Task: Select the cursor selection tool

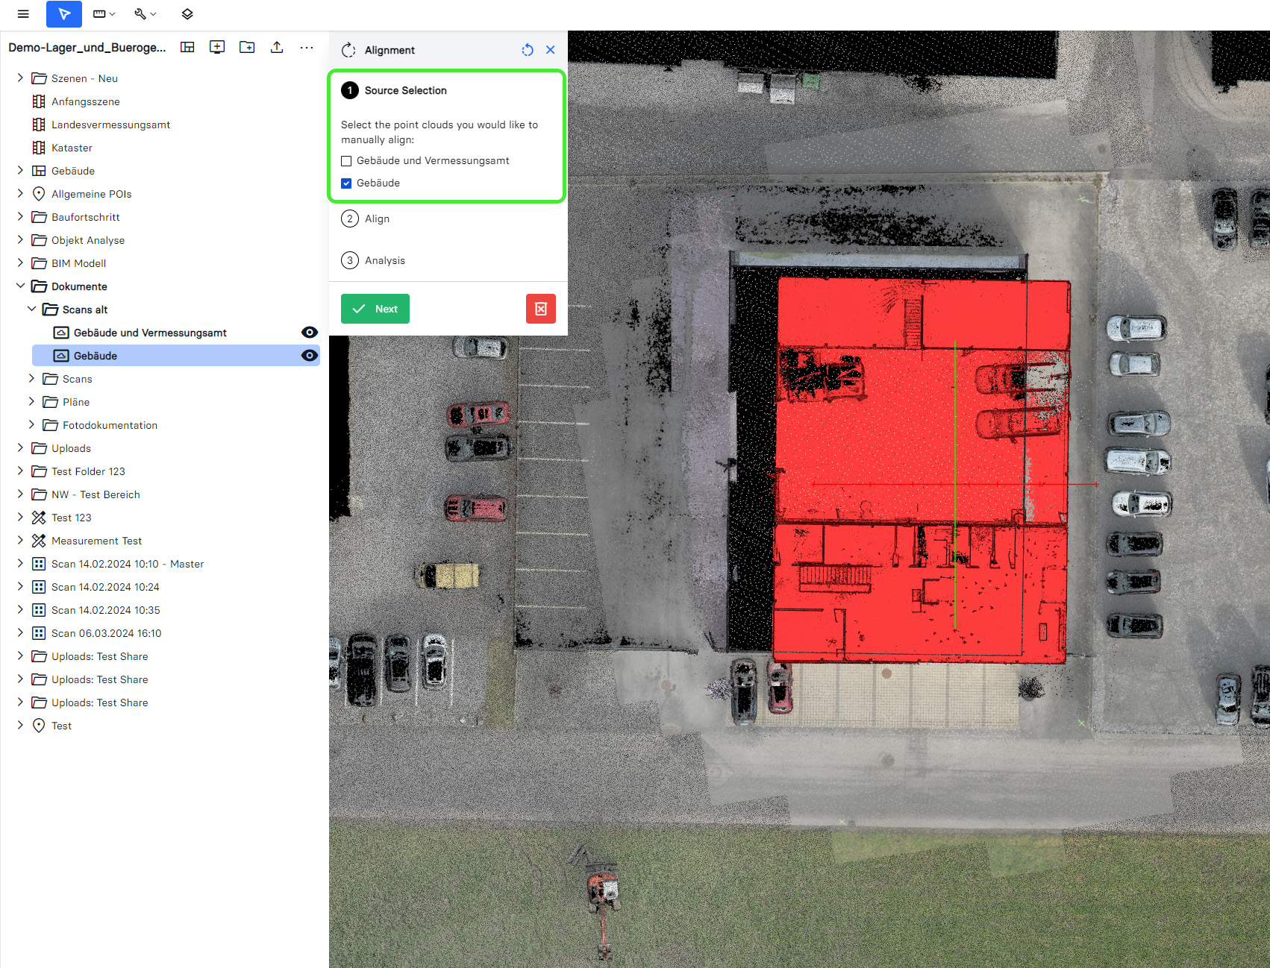Action: click(64, 14)
